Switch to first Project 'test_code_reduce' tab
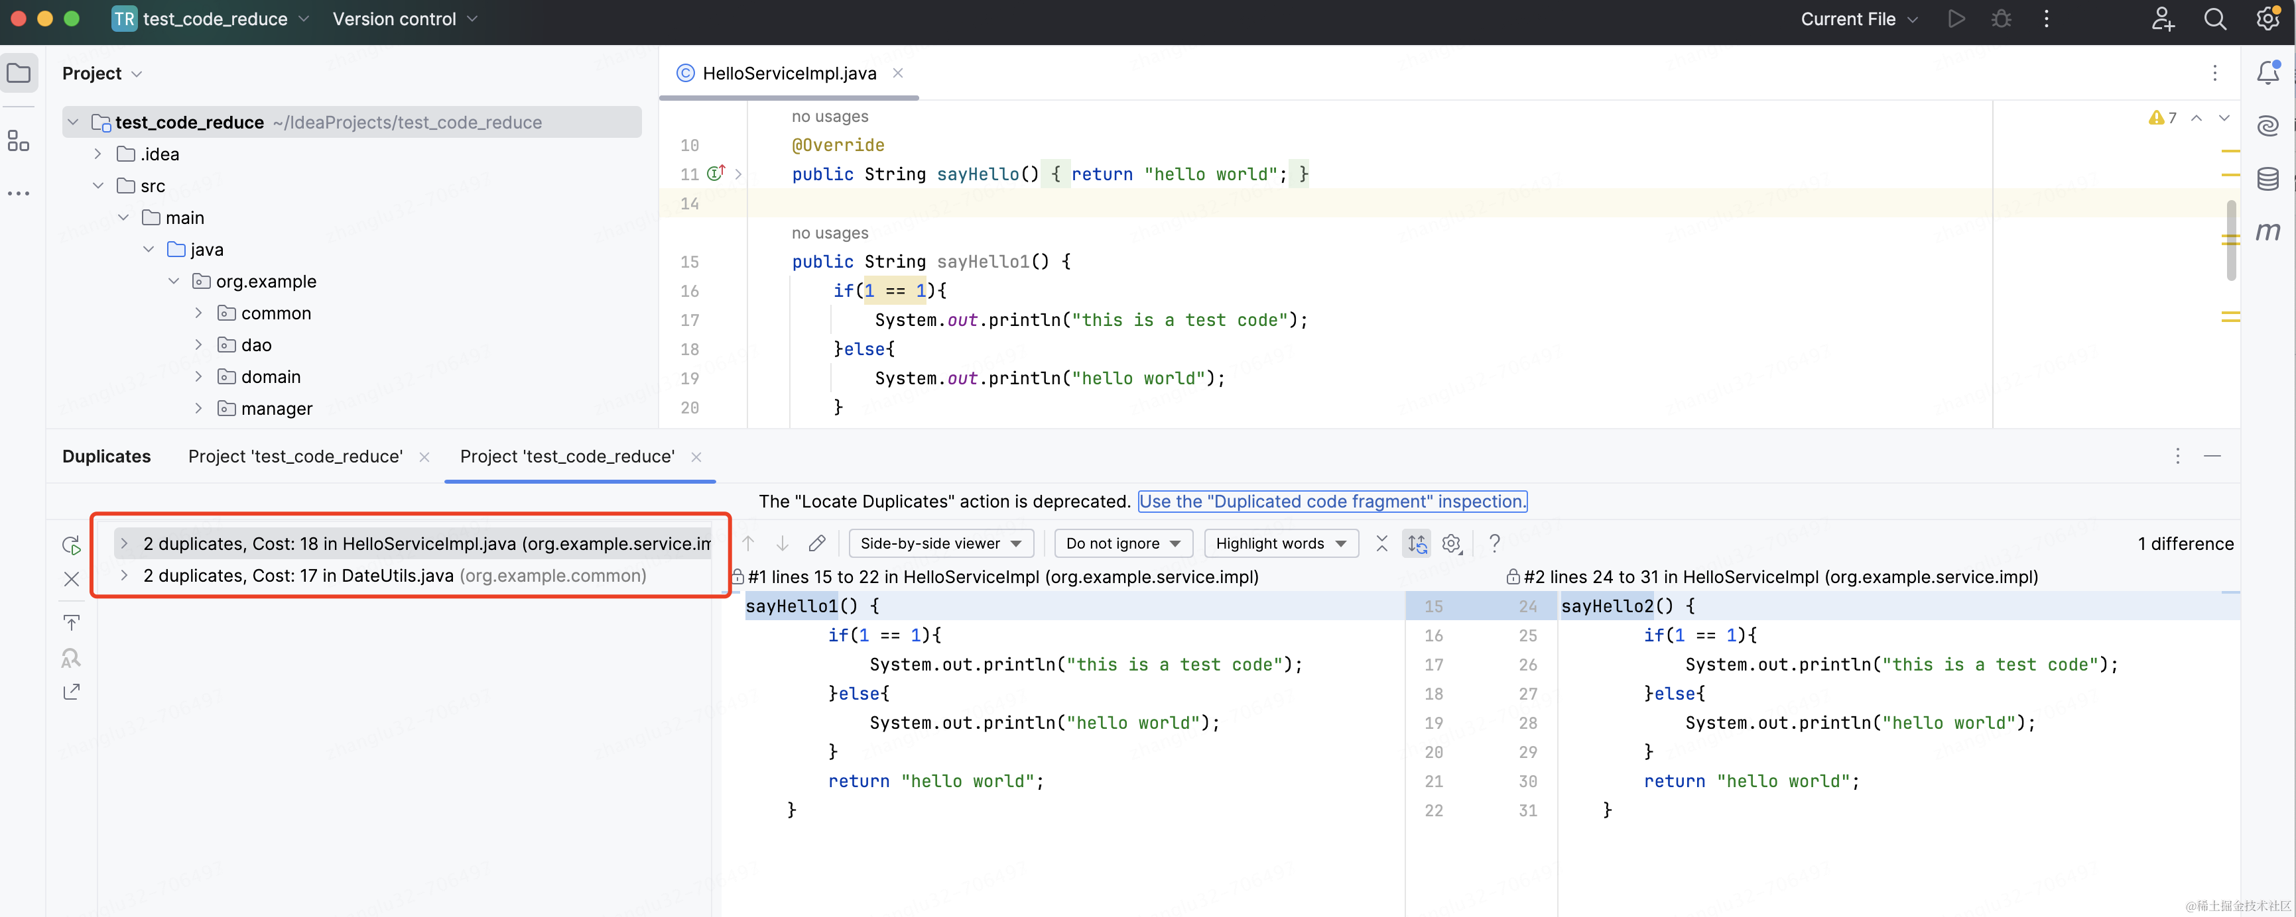The height and width of the screenshot is (917, 2296). tap(295, 456)
